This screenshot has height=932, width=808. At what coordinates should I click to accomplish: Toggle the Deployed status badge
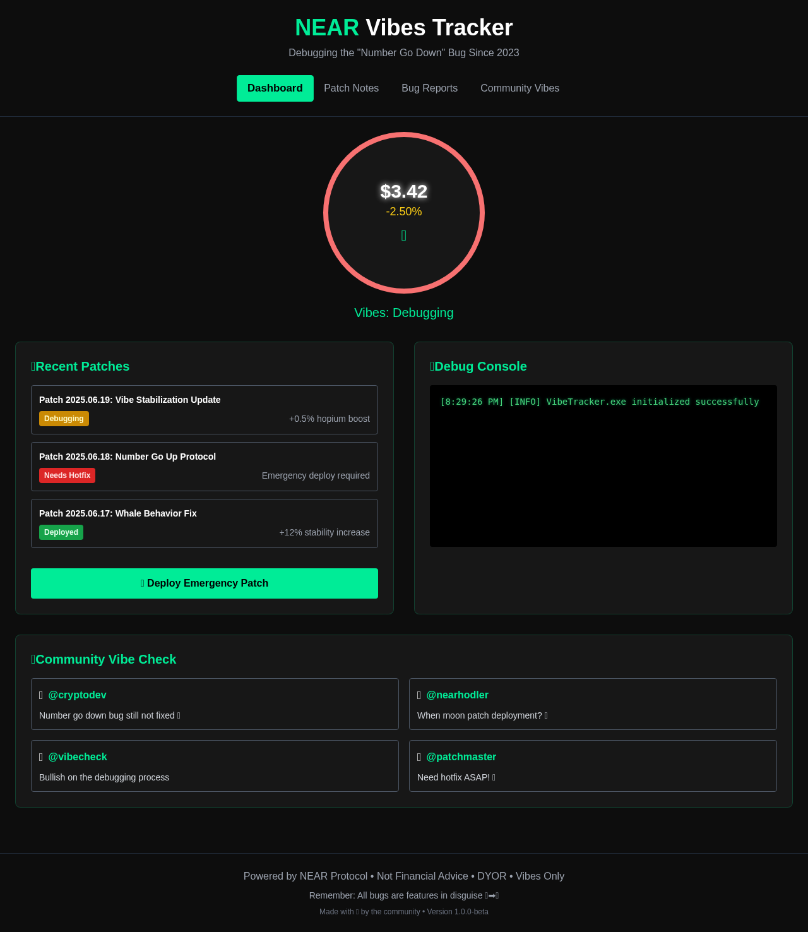coord(61,532)
